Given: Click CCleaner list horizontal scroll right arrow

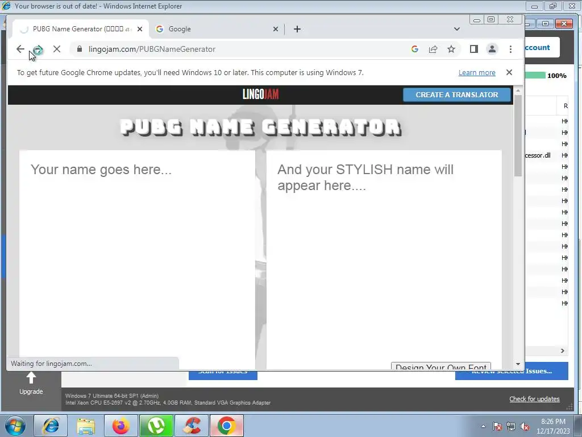Looking at the screenshot, I should 562,351.
